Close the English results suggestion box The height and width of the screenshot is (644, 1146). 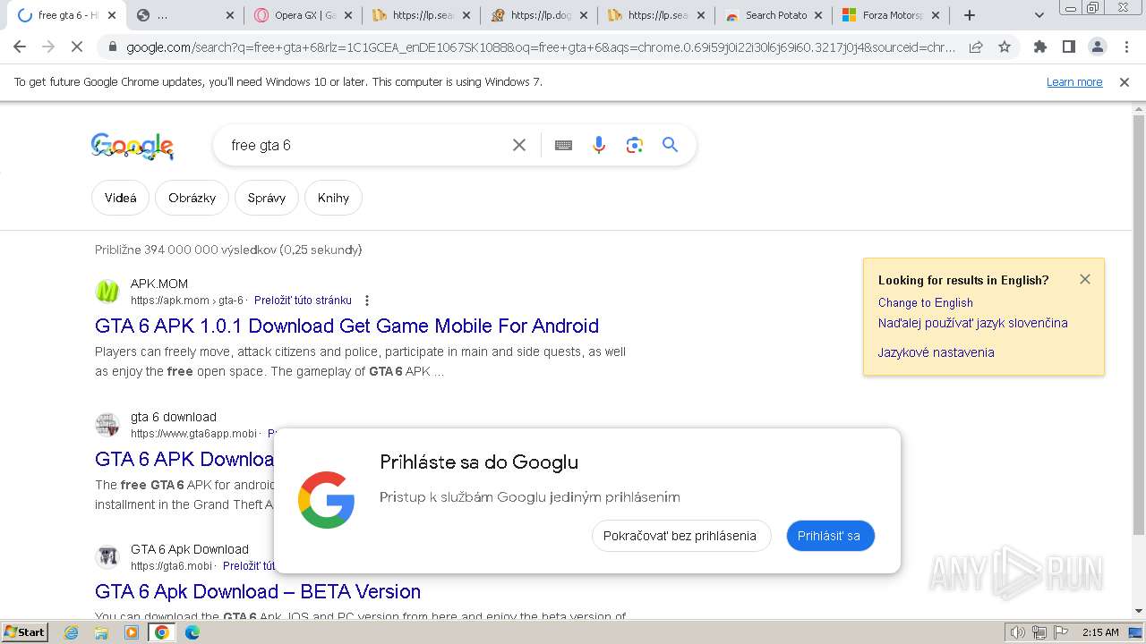point(1085,279)
